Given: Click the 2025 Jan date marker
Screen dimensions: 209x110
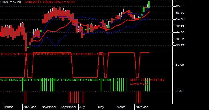Looking at the screenshot, I should click(142, 107).
